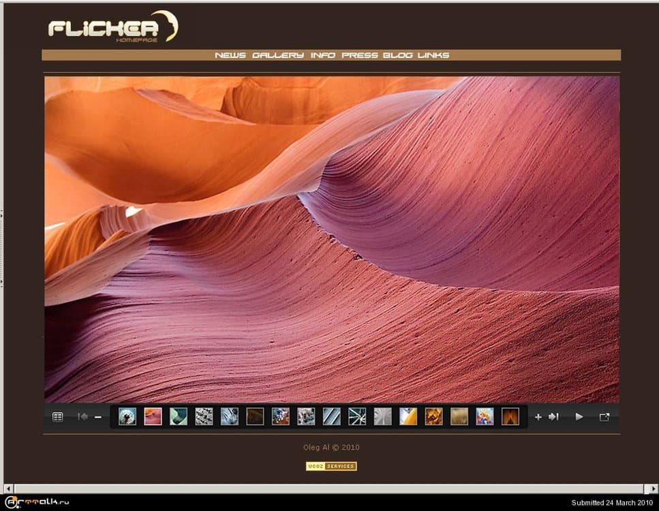This screenshot has height=511, width=659.
Task: Click the thumbnail grid view icon
Action: 58,417
